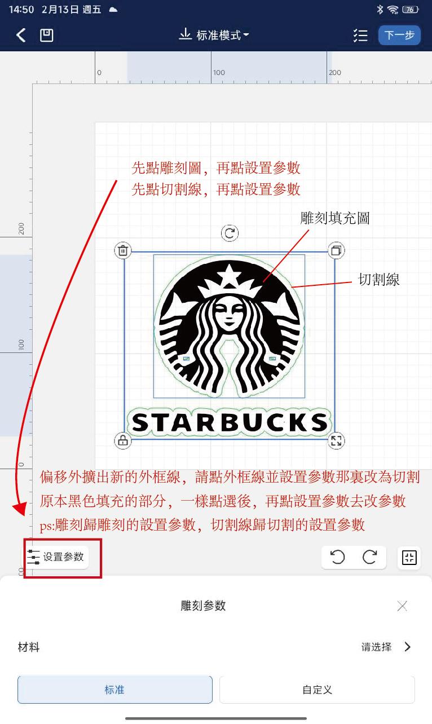432x724 pixels.
Task: Redo the last undone action
Action: [x=370, y=558]
